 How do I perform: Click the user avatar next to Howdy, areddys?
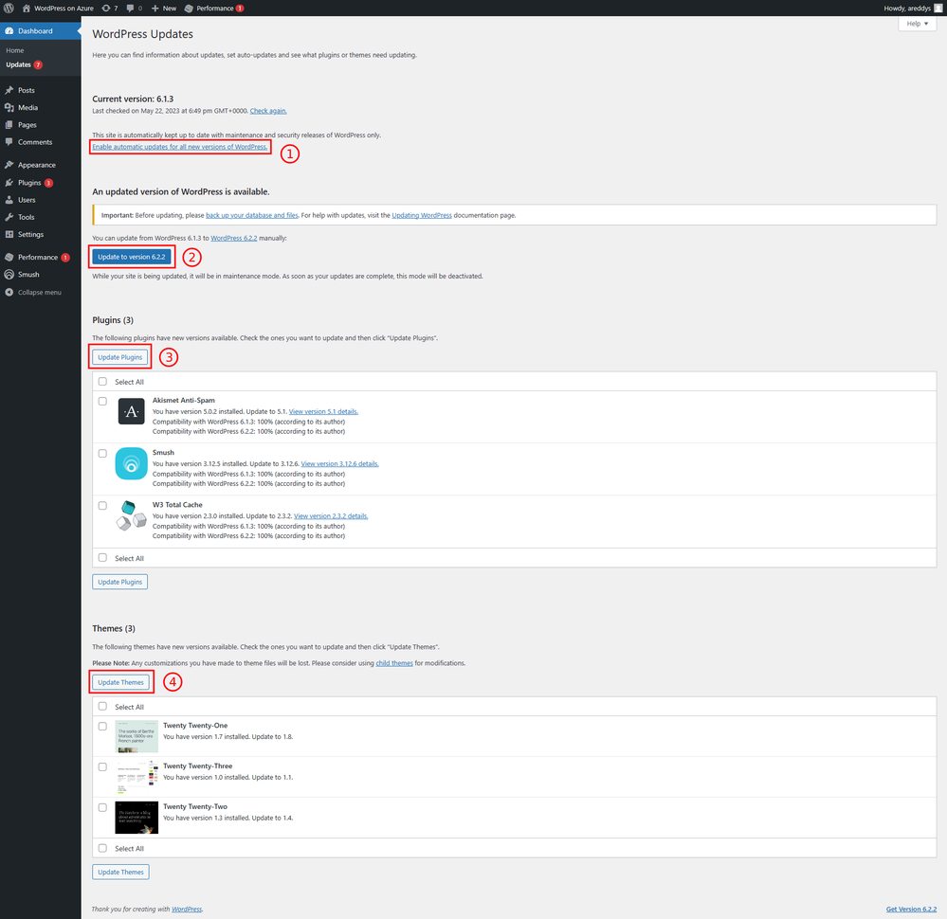[x=938, y=8]
